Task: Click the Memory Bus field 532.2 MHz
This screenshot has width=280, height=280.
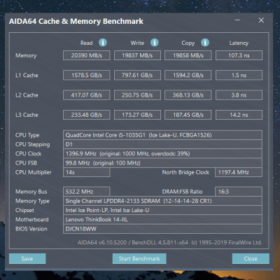Action: (x=87, y=192)
